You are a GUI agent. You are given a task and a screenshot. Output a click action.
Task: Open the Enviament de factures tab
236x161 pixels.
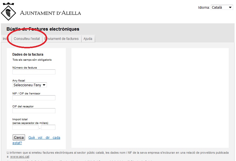click(x=62, y=39)
